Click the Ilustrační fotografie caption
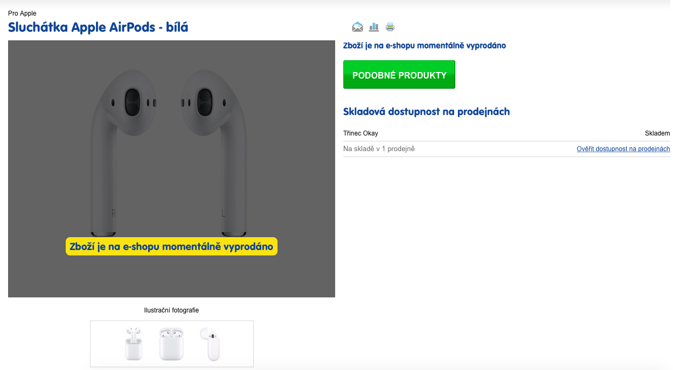The width and height of the screenshot is (673, 370). pyautogui.click(x=171, y=310)
